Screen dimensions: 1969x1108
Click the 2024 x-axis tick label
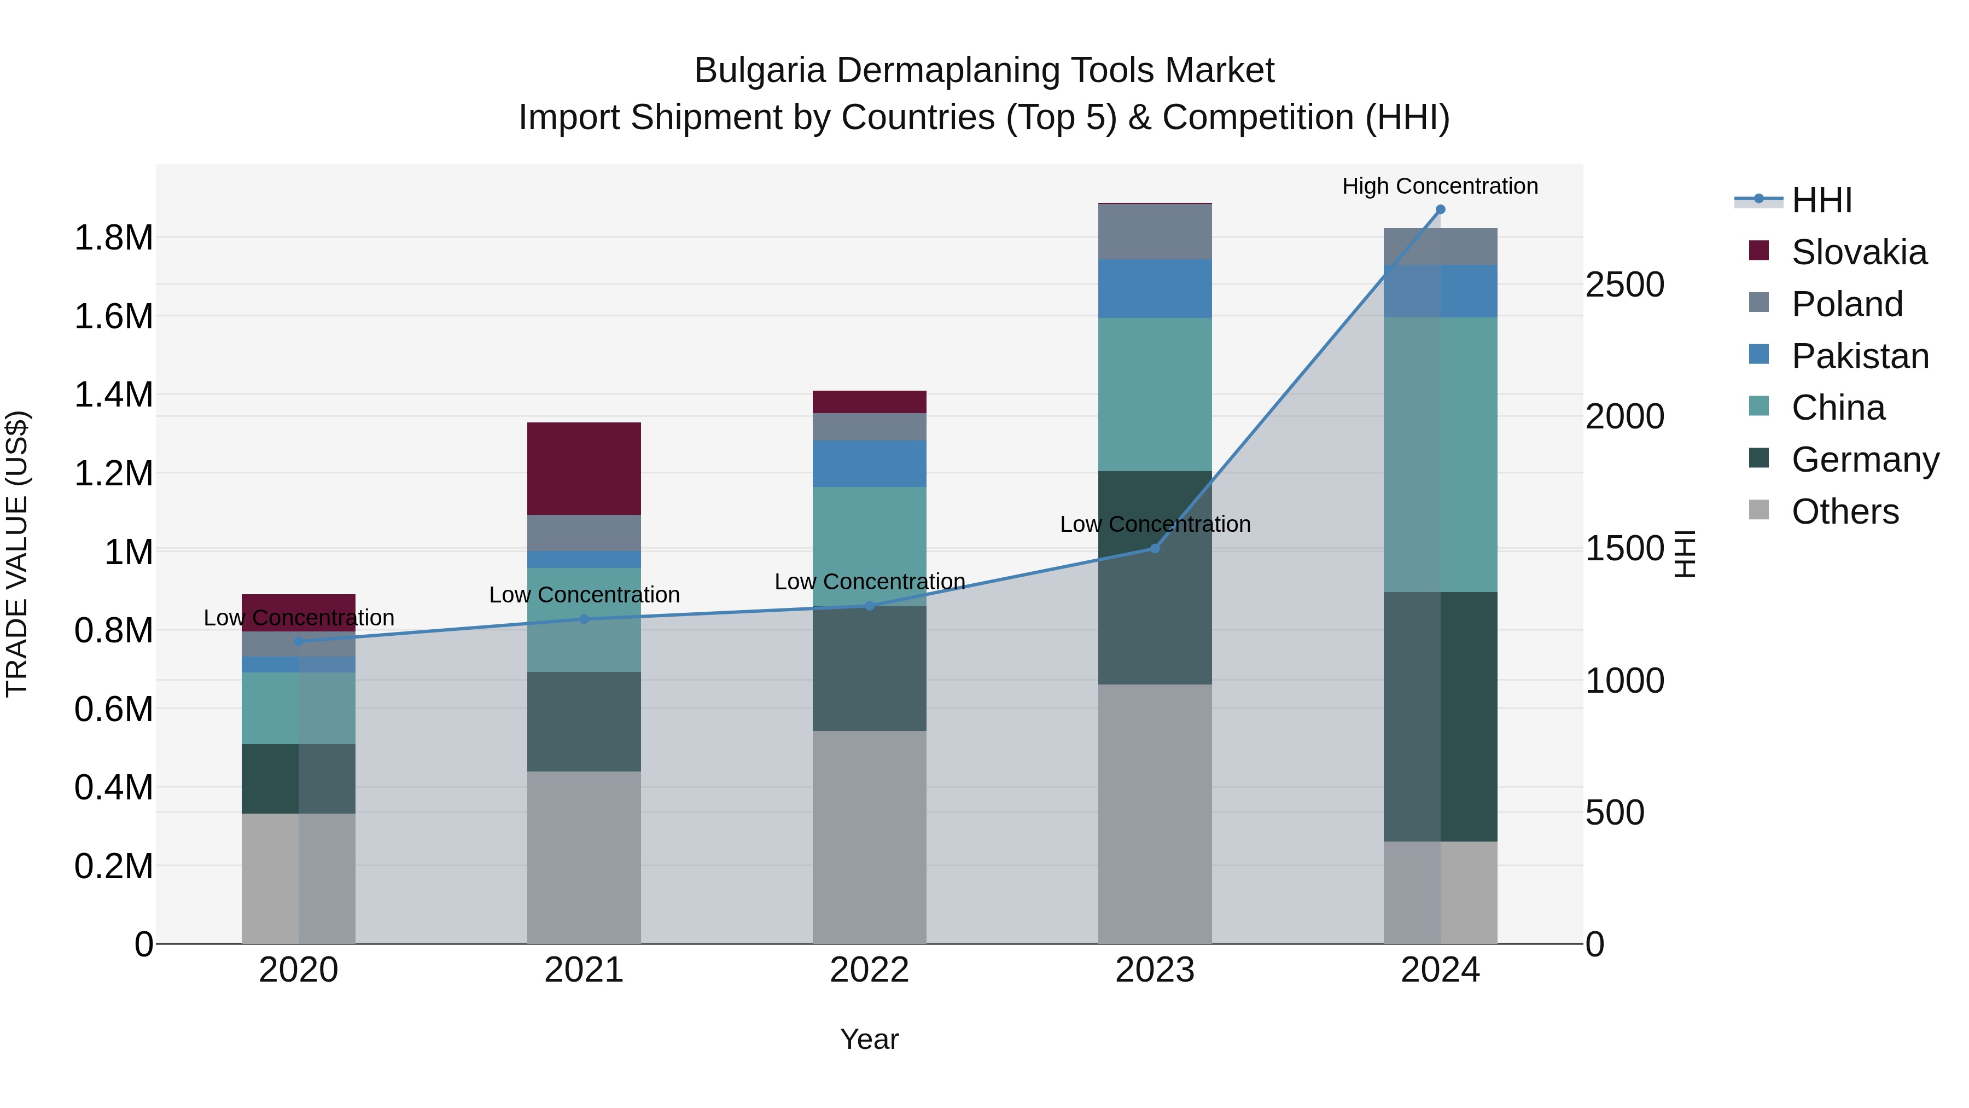click(x=1441, y=970)
